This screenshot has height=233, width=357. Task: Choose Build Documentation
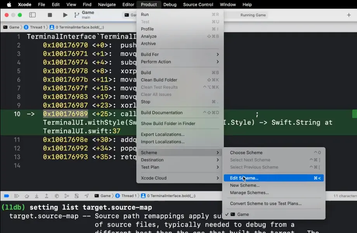click(180, 113)
